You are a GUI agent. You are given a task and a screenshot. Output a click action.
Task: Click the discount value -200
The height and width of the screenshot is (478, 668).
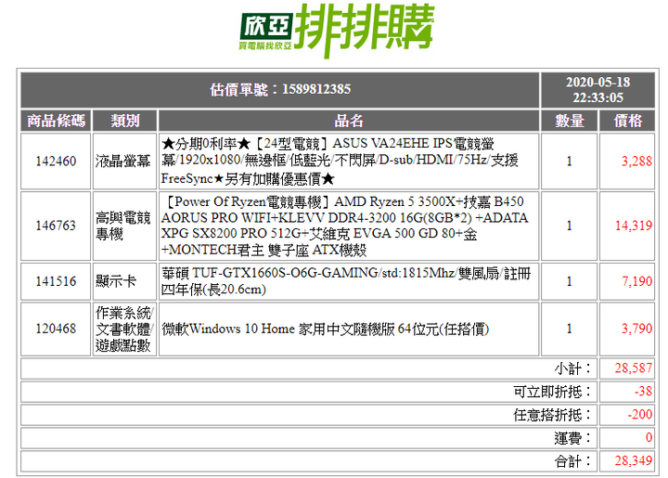(639, 414)
